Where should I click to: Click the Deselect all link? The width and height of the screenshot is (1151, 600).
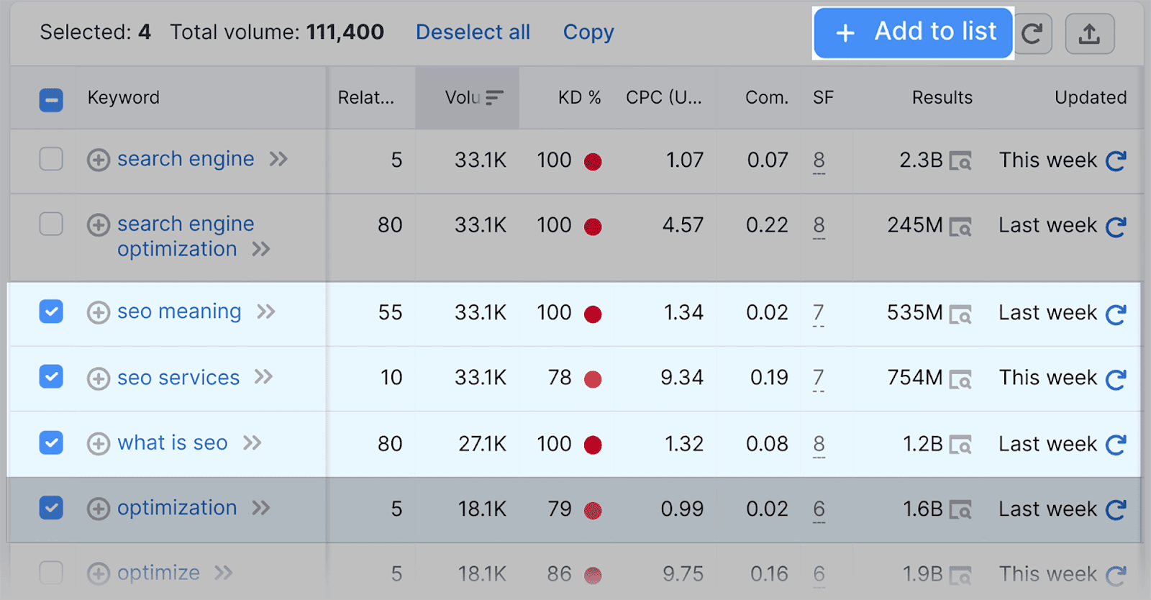click(473, 32)
